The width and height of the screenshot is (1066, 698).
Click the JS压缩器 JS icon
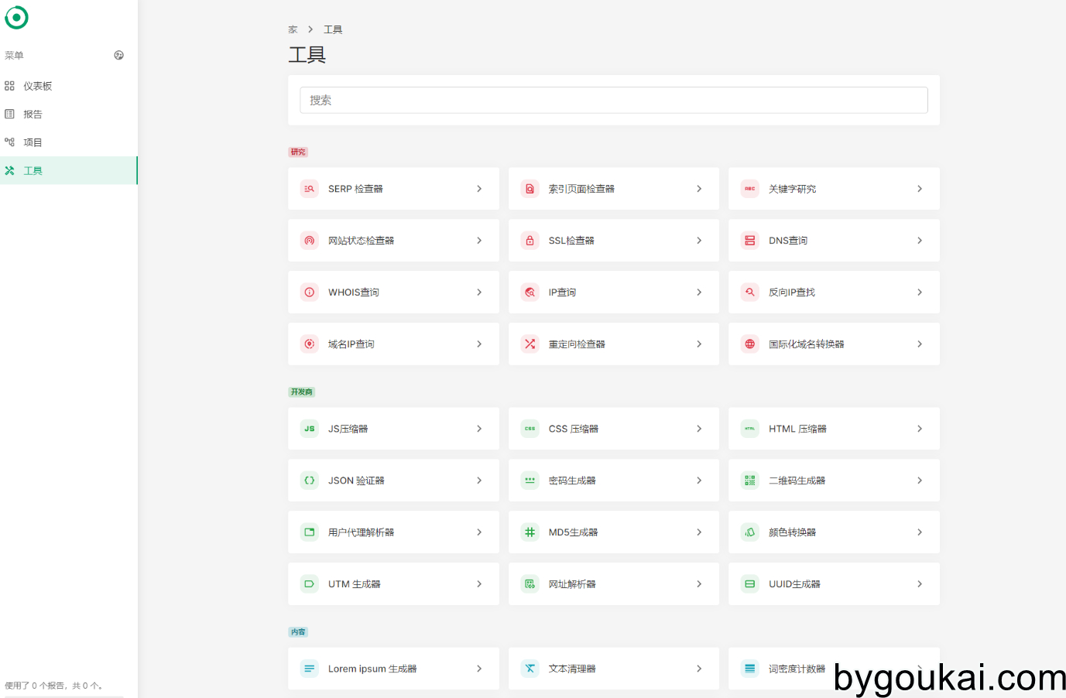pos(310,429)
